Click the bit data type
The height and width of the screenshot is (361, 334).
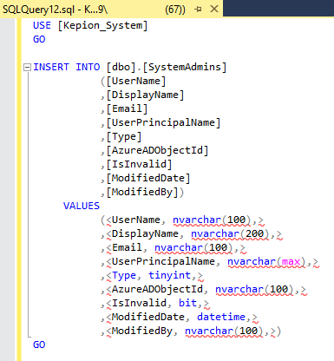[x=187, y=303]
